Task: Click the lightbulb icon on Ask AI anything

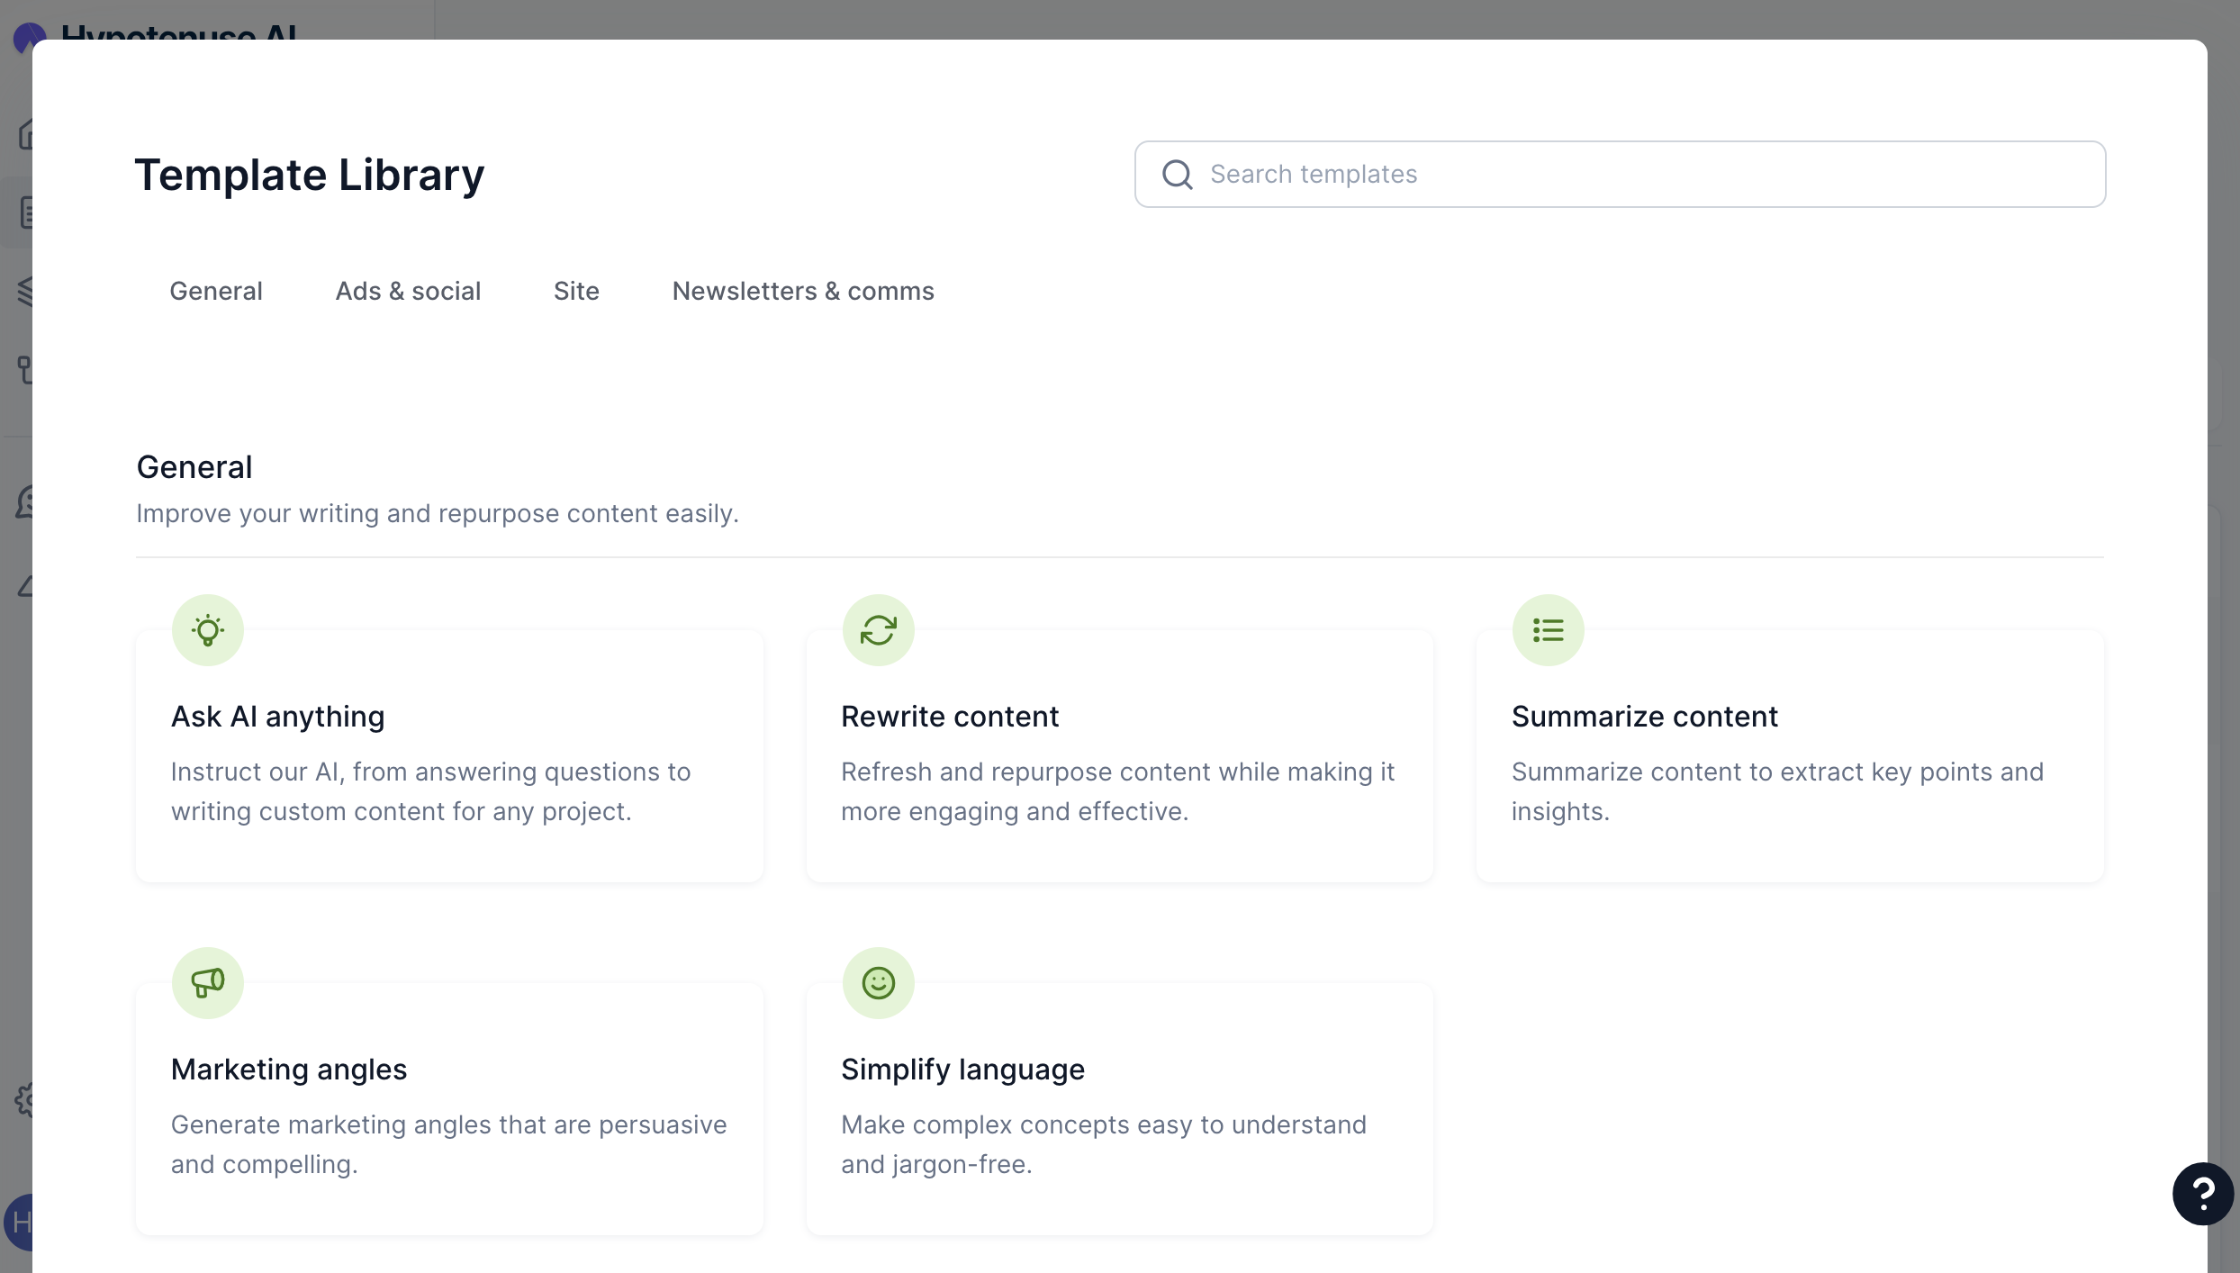Action: point(208,630)
